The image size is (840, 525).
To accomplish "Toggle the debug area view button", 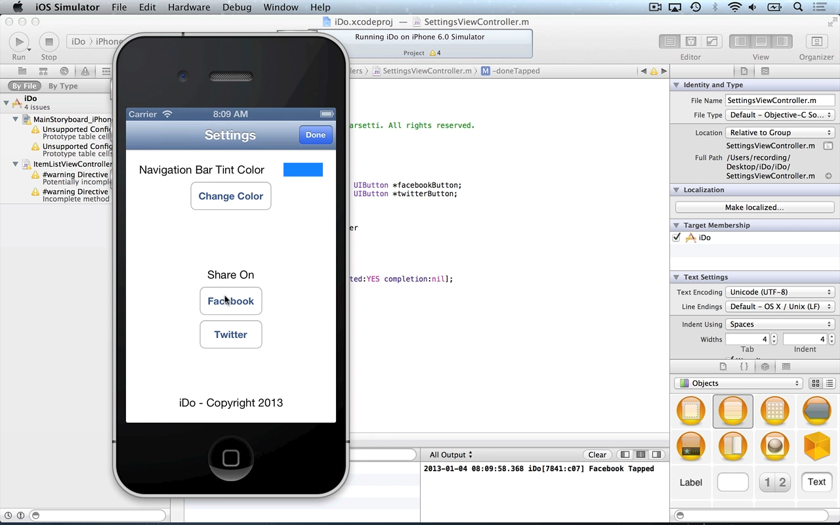I will point(761,41).
